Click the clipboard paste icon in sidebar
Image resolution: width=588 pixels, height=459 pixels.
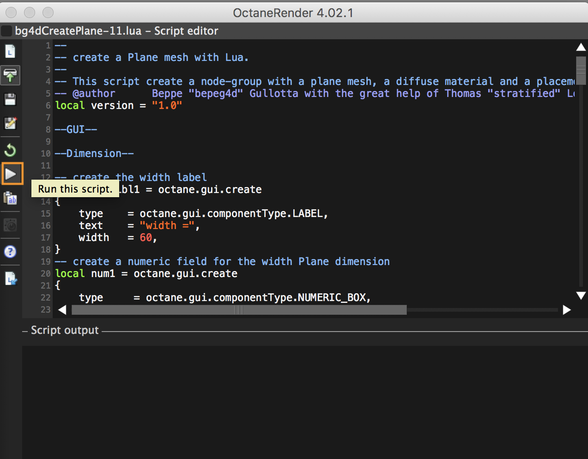pos(10,199)
